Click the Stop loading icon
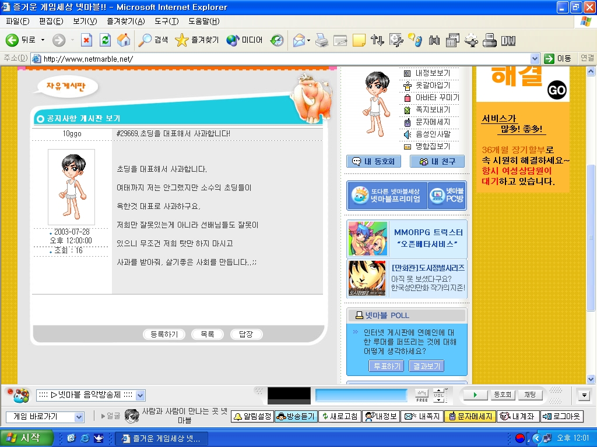 (x=86, y=40)
